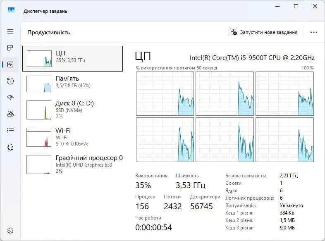Screen dimensions: 325x241
Task: Click the 3,53 ГГц speed value under Швидкість
Action: tap(191, 185)
